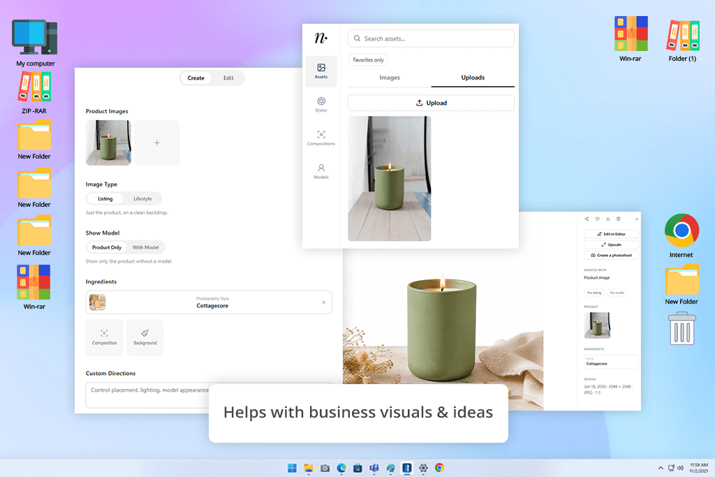Open Models in the sidebar
This screenshot has width=715, height=477.
[321, 171]
